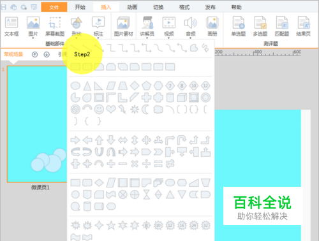Choose the up arrow shape
The image size is (319, 241).
99,140
